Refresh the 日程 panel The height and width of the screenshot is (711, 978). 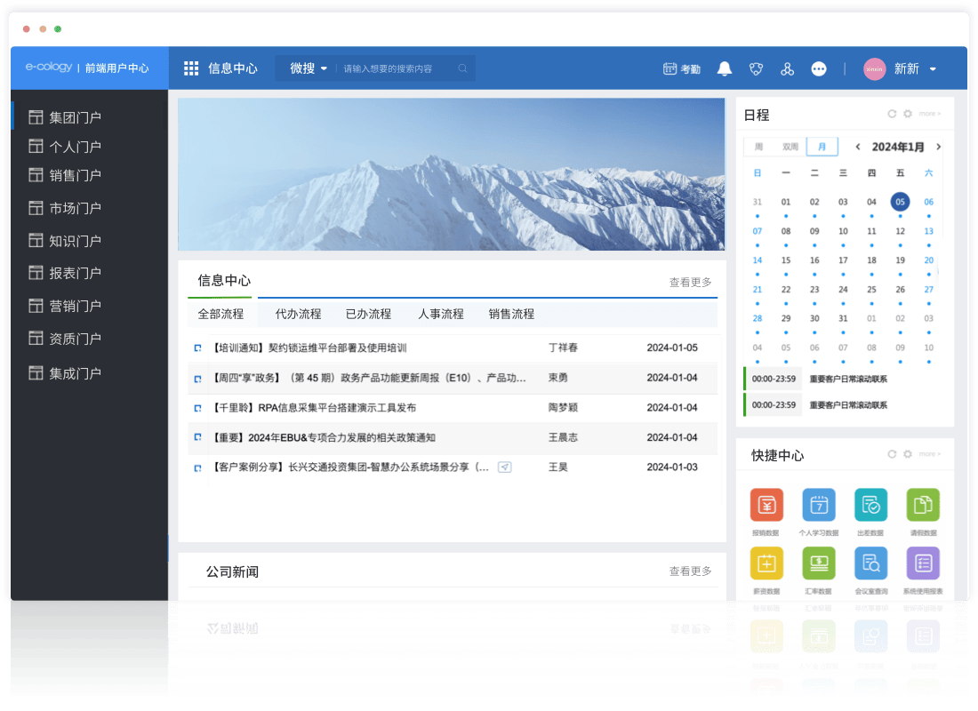click(892, 114)
